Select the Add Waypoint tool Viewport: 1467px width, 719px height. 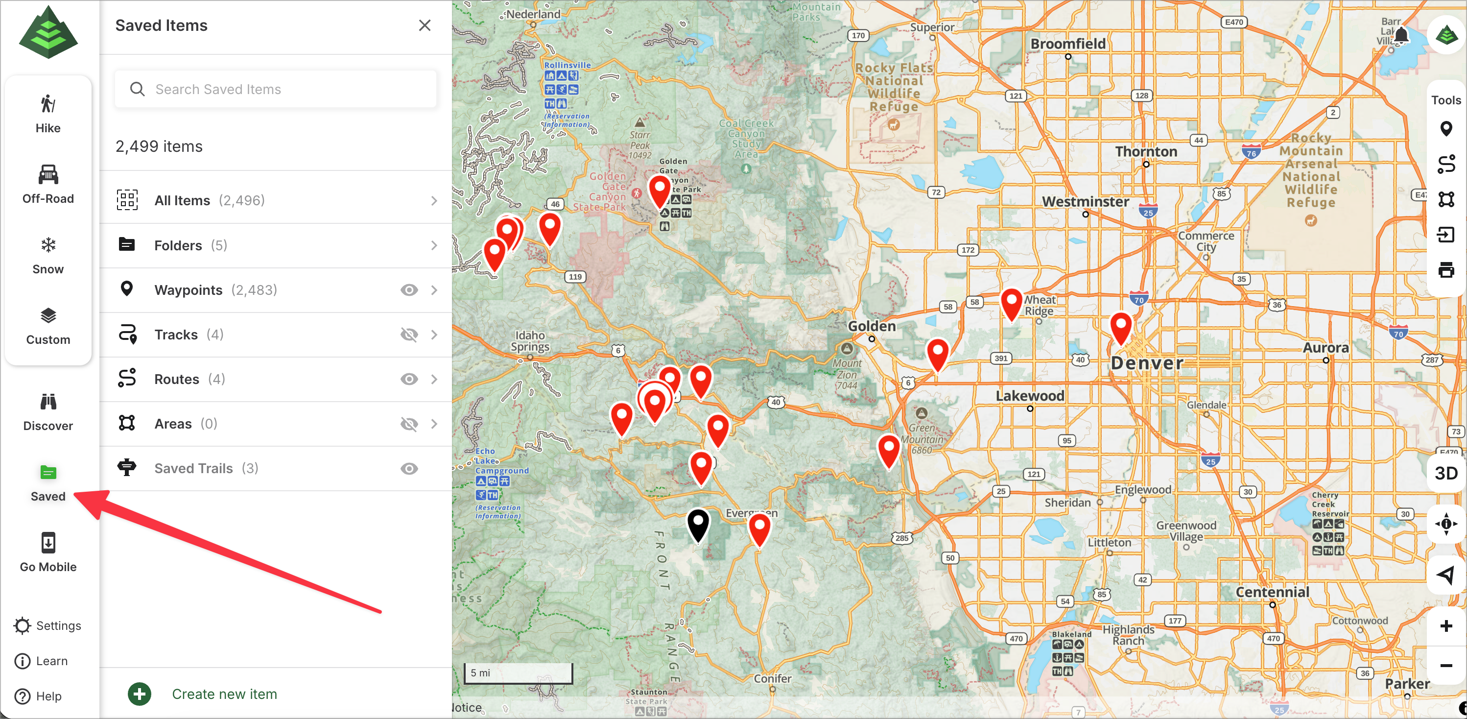[1446, 129]
